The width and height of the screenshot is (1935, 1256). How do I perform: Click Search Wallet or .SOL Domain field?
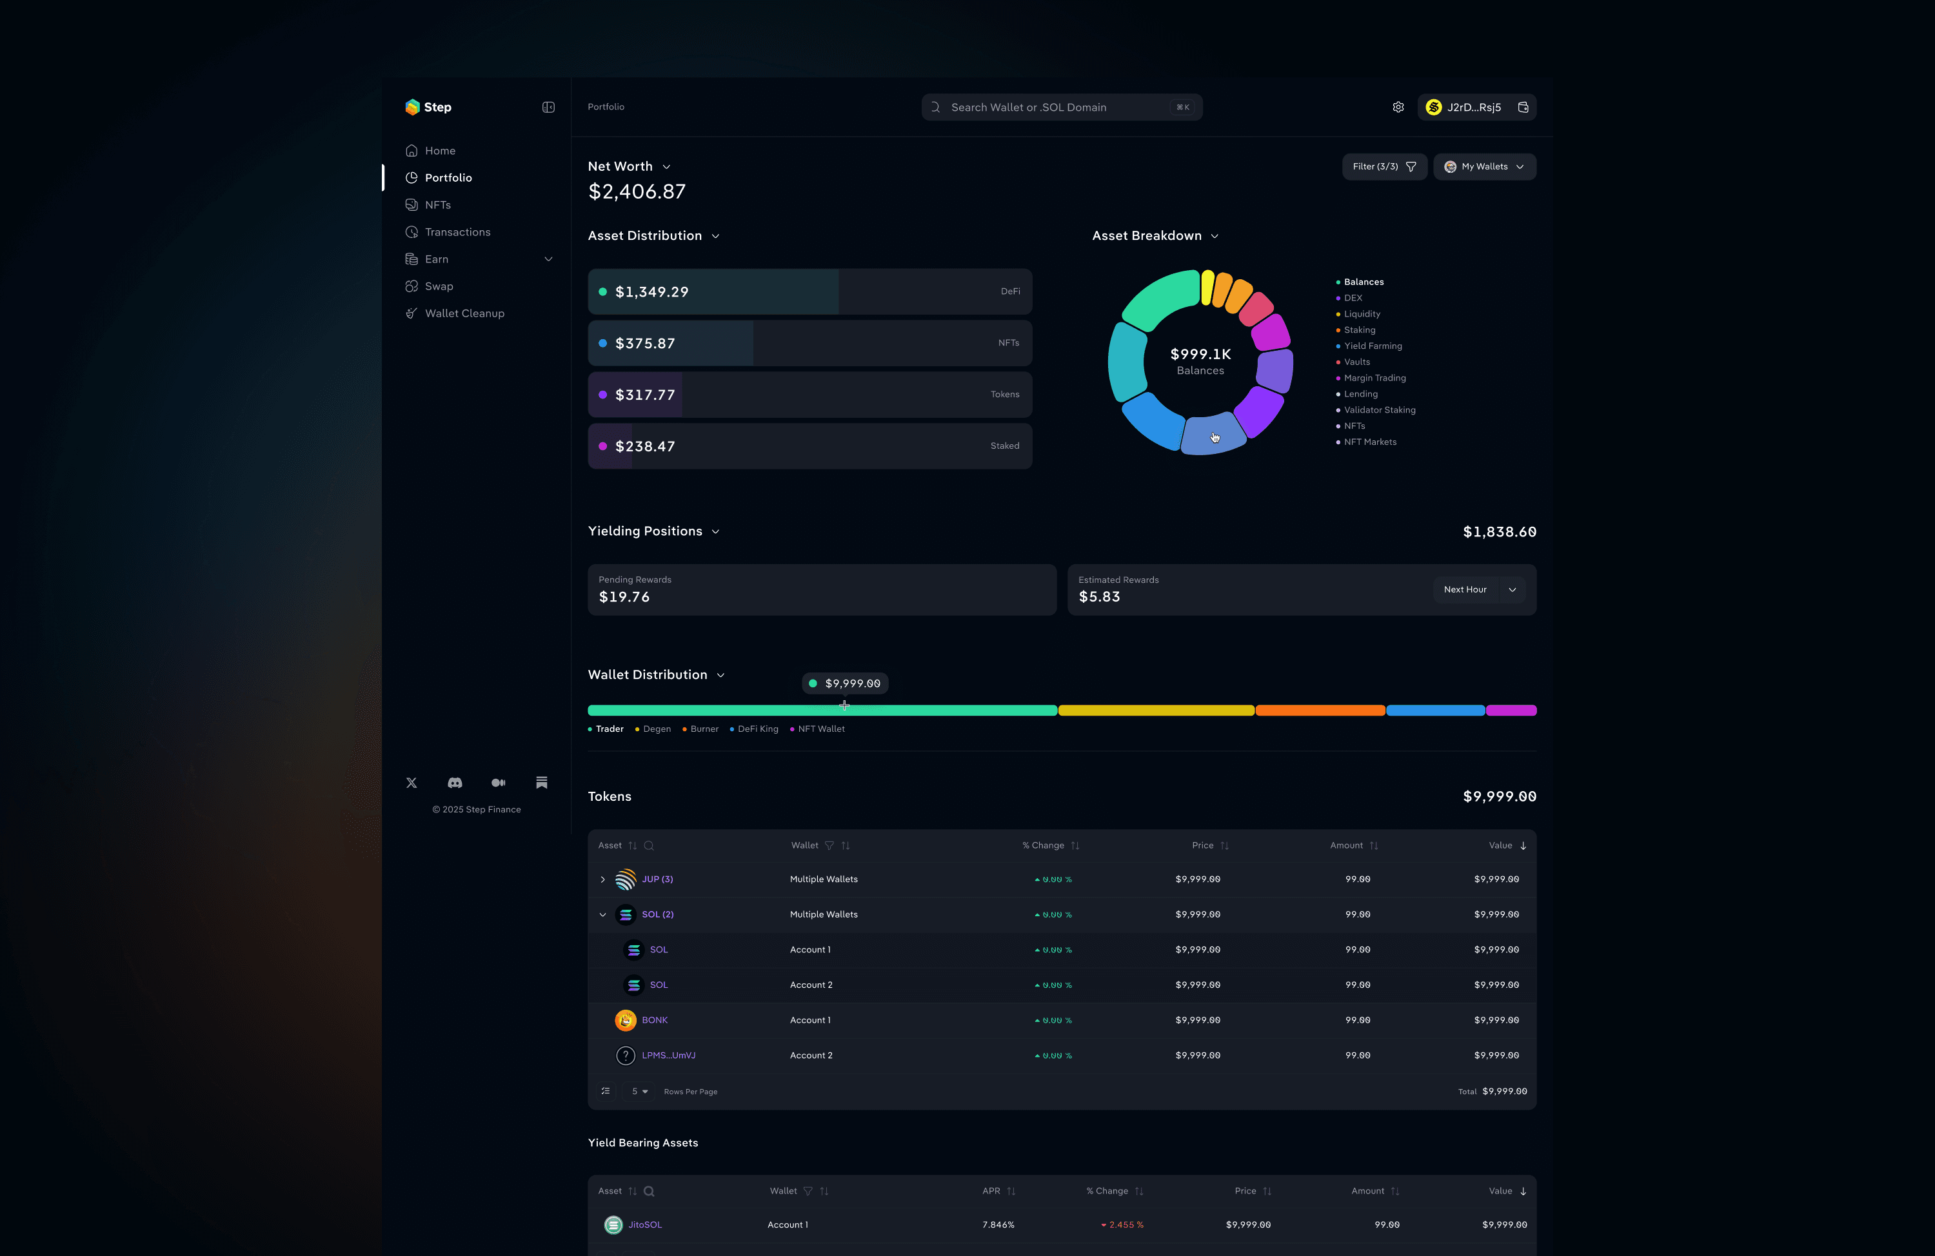coord(1062,107)
